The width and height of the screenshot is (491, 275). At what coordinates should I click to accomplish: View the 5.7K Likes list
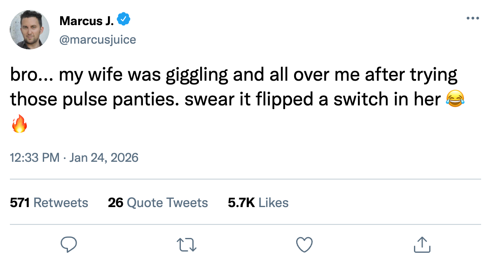pos(258,203)
